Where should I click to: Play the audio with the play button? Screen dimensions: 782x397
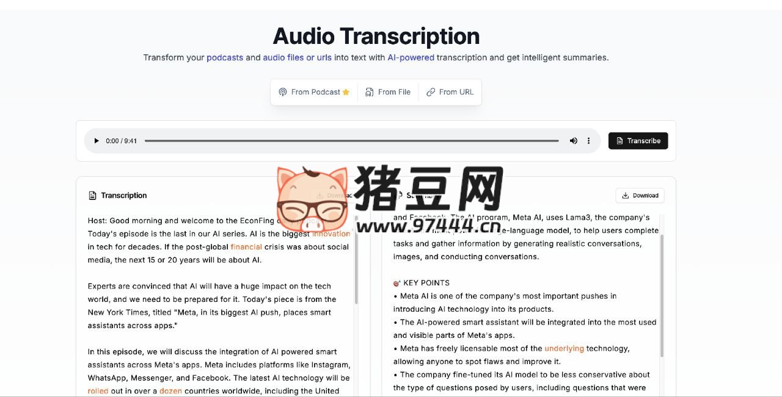(x=97, y=141)
